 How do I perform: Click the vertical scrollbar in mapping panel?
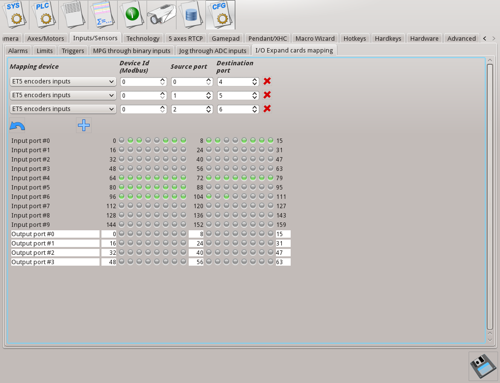[x=489, y=196]
